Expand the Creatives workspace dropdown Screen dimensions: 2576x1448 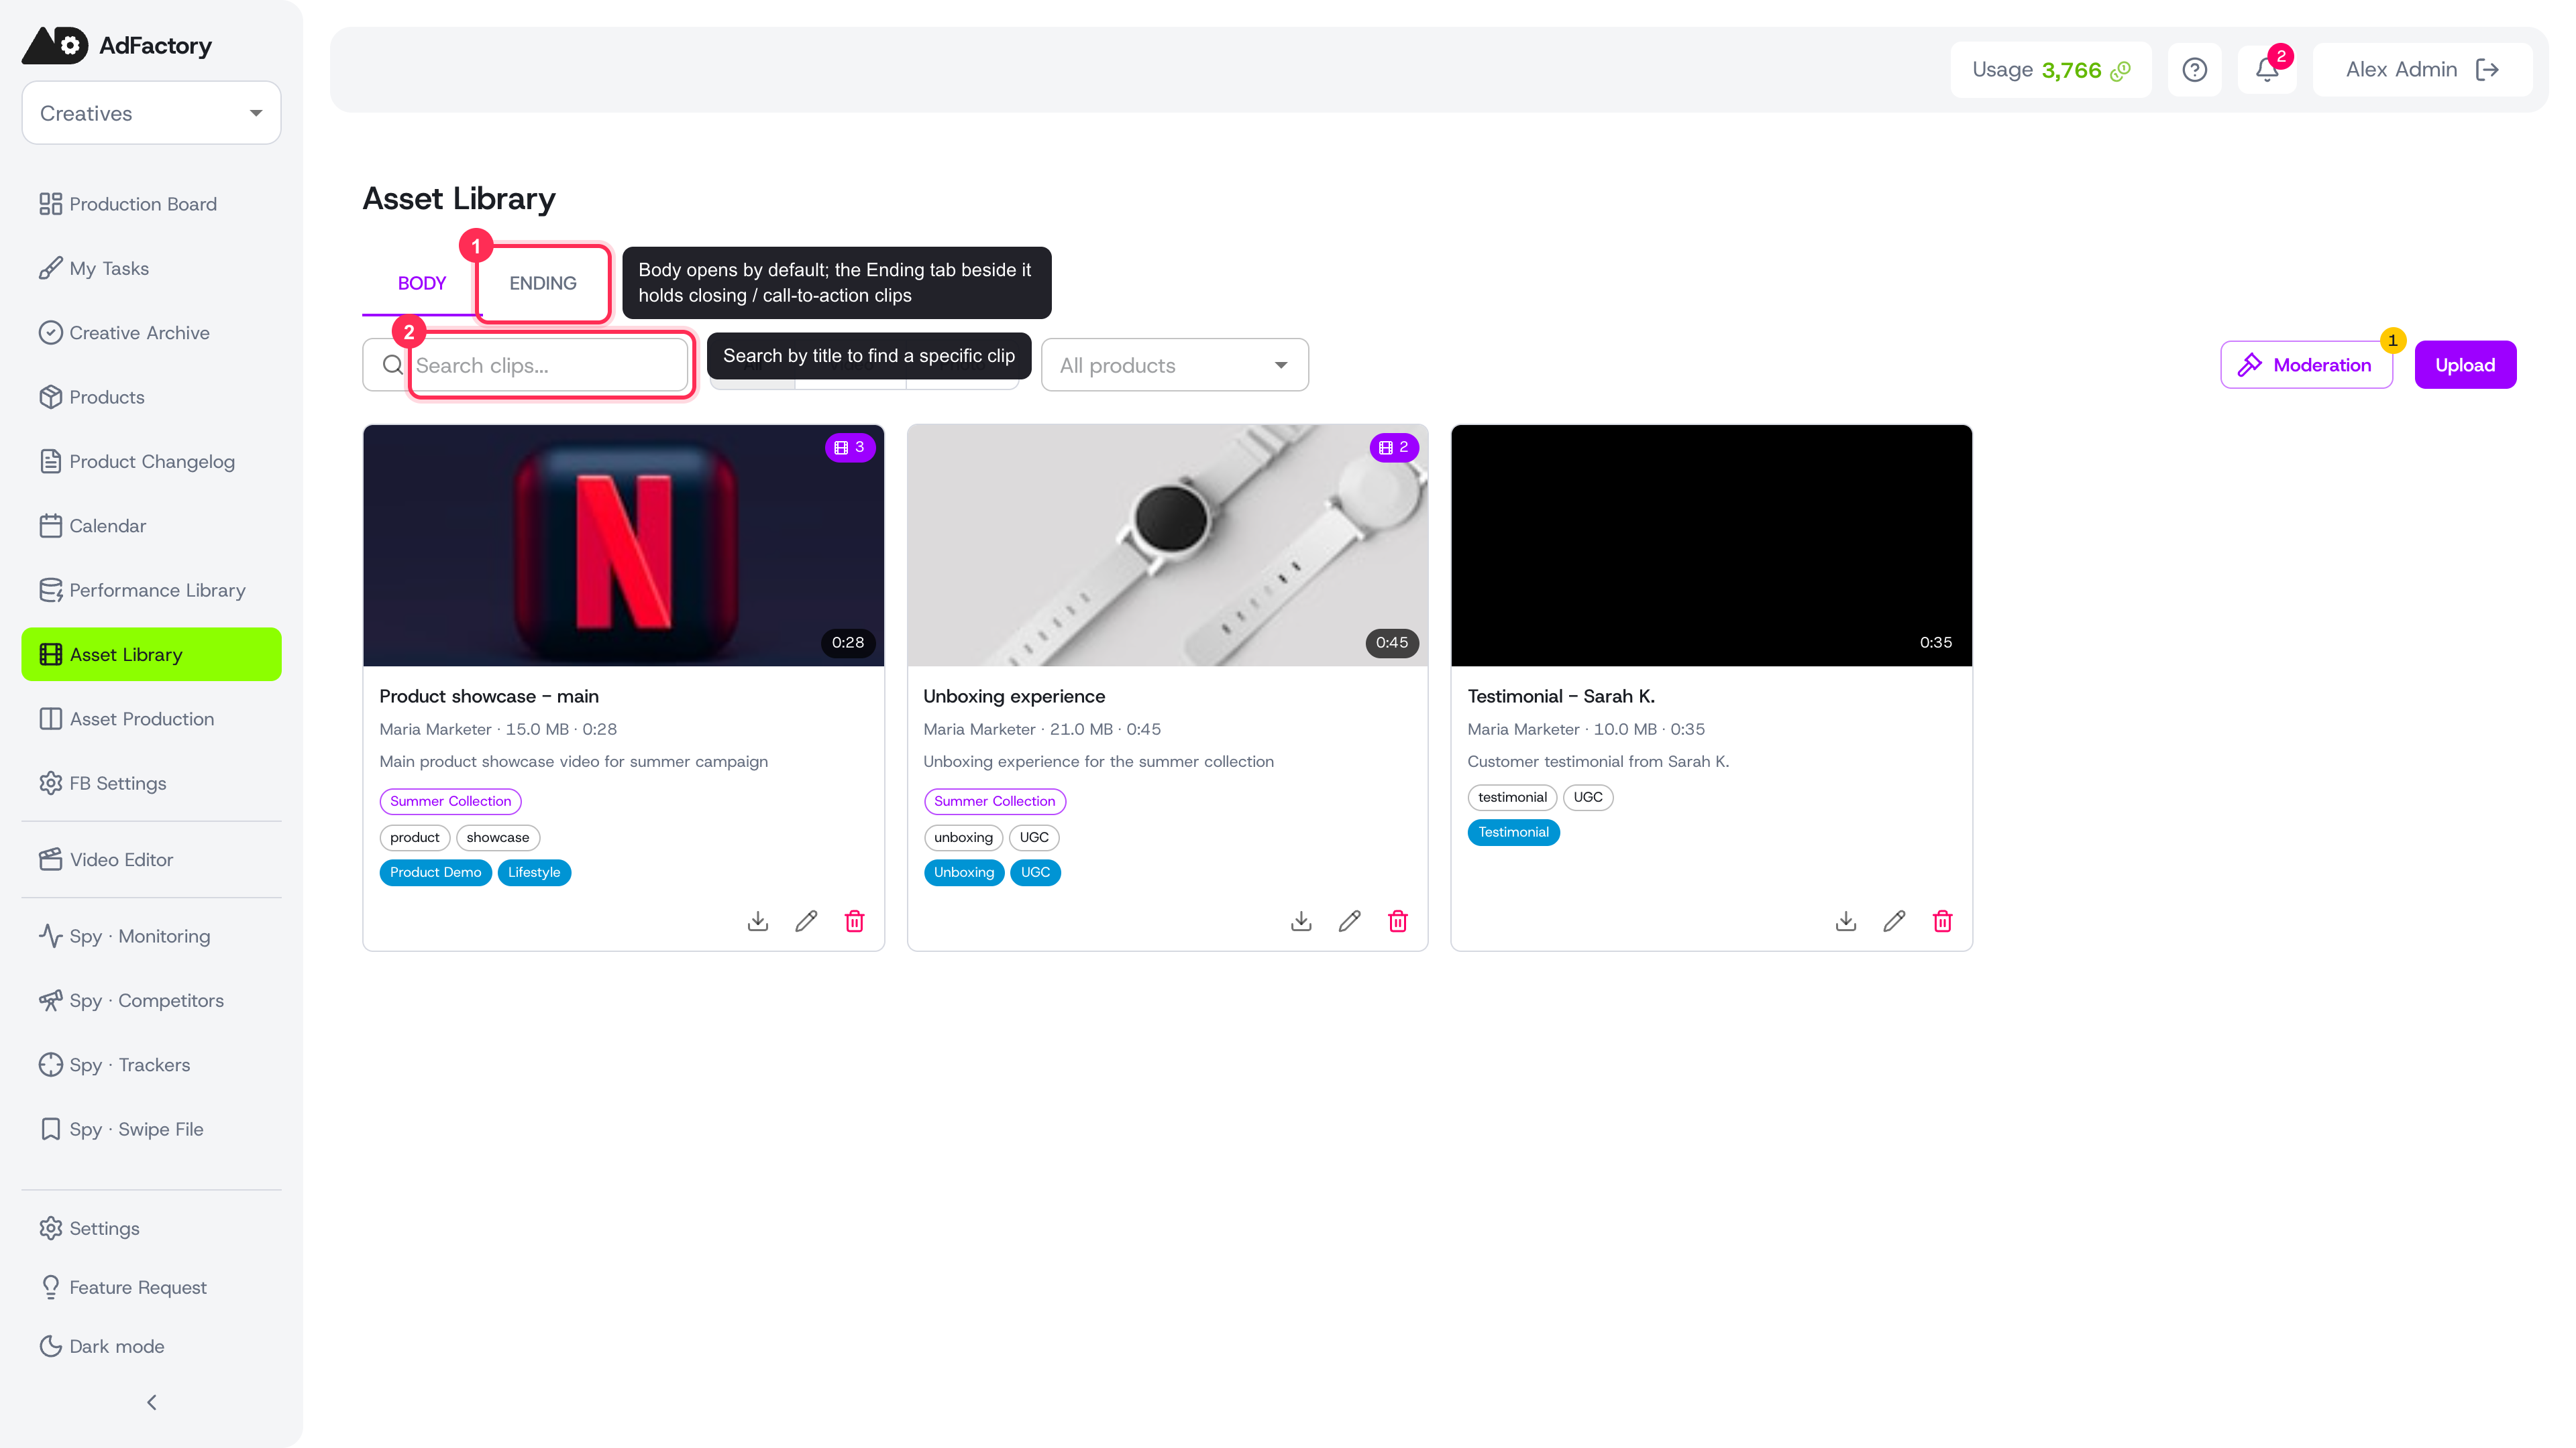tap(151, 113)
